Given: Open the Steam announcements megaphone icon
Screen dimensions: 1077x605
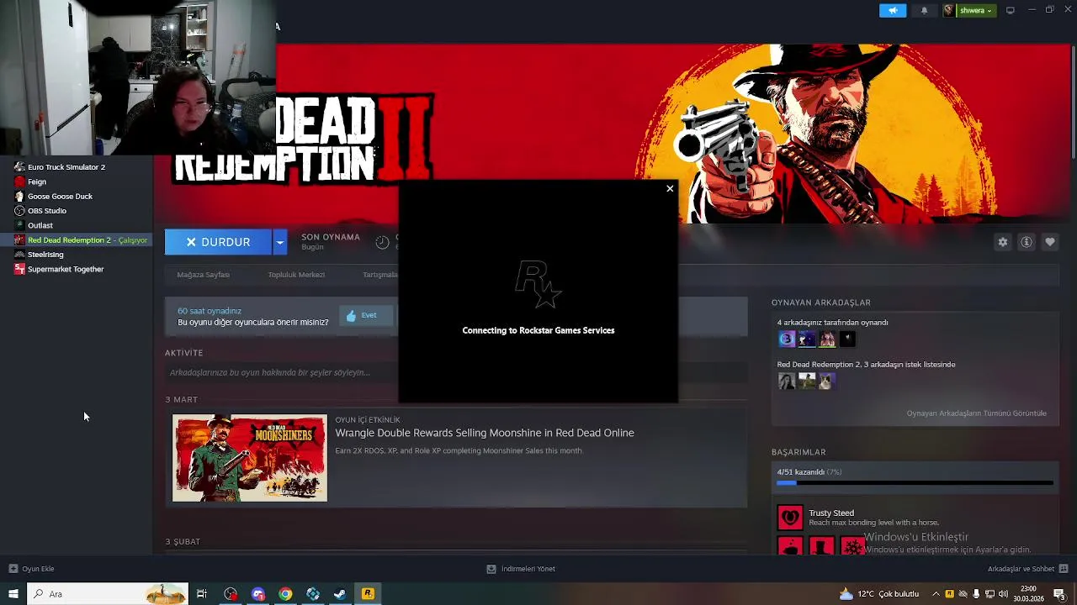Looking at the screenshot, I should (893, 10).
